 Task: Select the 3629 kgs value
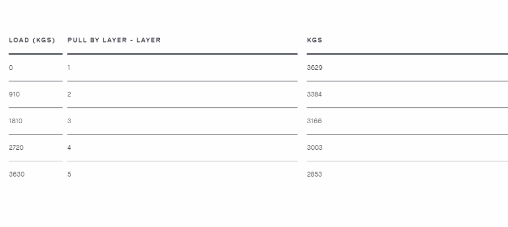[315, 68]
